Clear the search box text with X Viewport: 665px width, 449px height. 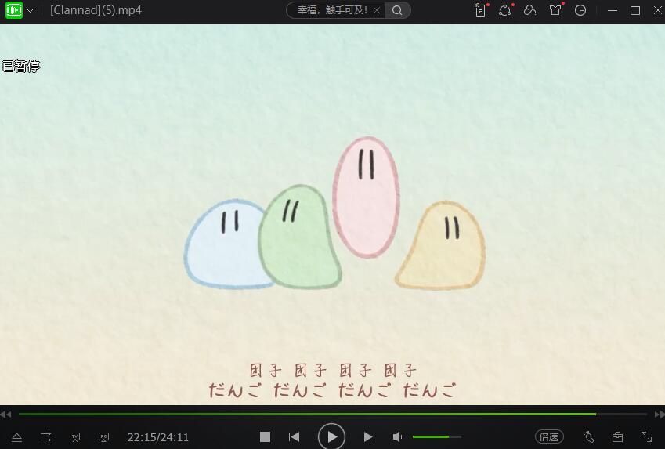pyautogui.click(x=377, y=10)
